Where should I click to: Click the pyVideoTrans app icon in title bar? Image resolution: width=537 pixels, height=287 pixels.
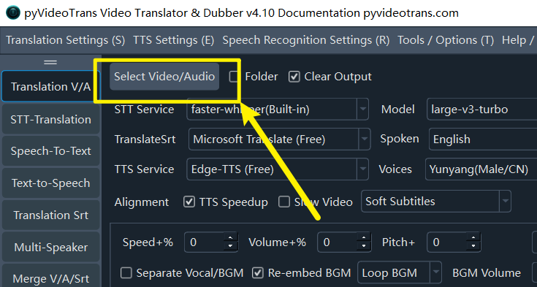(13, 13)
